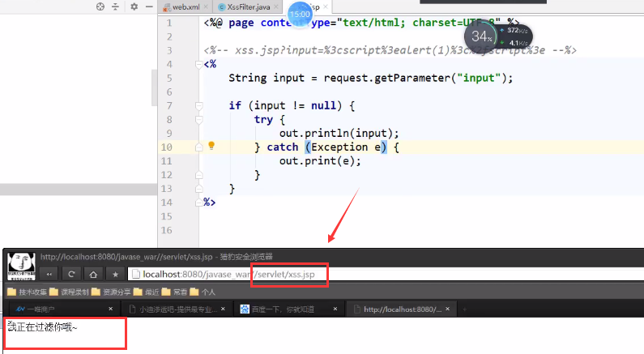Go to browser home page icon
Viewport: 644px width, 354px height.
tap(93, 274)
